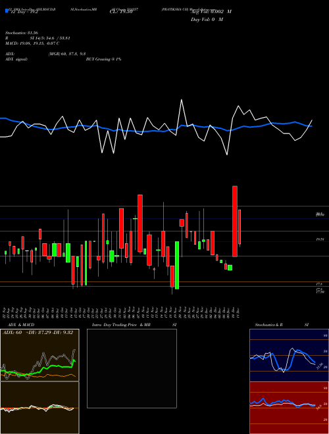Click the 'SI 14/3: 54.6 / 53.81' reading
Viewport: 329px width, 434px height.
coord(50,38)
